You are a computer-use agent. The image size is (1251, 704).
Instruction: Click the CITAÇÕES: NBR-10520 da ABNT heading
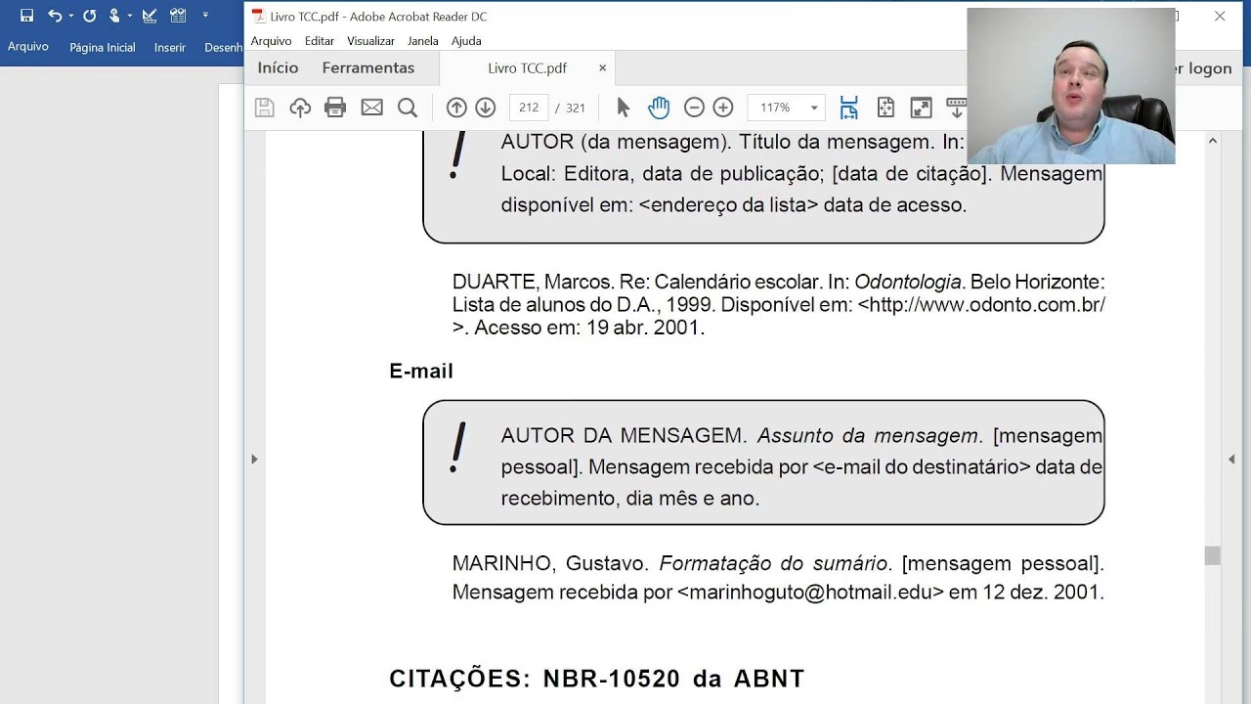tap(596, 679)
